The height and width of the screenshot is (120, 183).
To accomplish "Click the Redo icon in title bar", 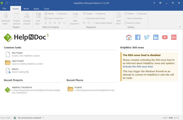I will pyautogui.click(x=16, y=3).
